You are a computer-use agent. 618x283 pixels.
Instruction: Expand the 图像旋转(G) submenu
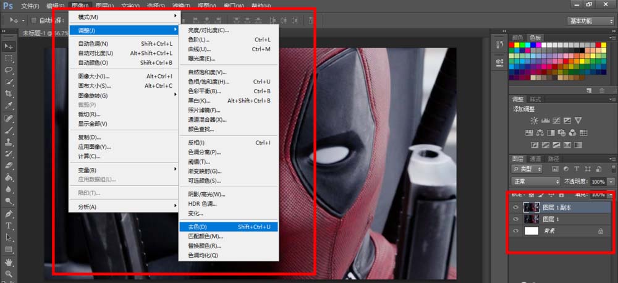pos(125,95)
